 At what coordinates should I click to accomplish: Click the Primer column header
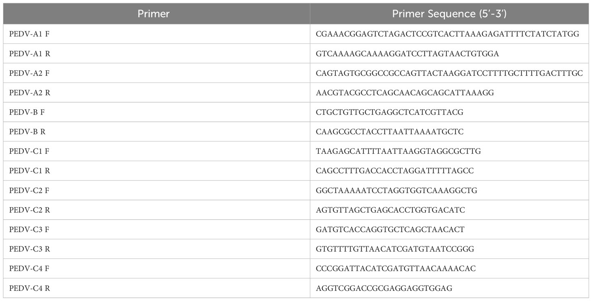pyautogui.click(x=153, y=14)
